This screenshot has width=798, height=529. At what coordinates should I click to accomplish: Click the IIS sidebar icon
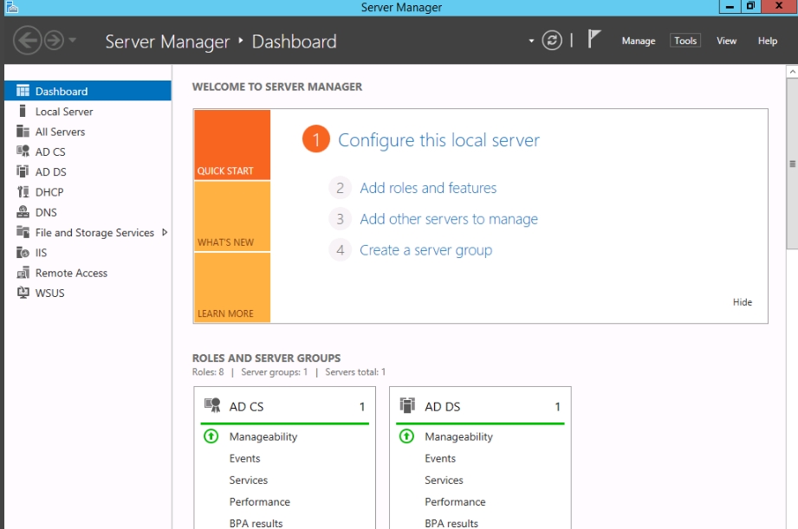pos(23,252)
